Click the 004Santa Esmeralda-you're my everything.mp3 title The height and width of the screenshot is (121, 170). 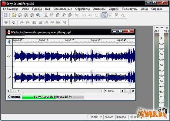41,32
